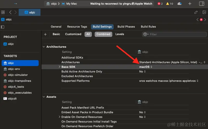Open the related items grid menu
This screenshot has height=129, width=208.
pyautogui.click(x=3, y=12)
